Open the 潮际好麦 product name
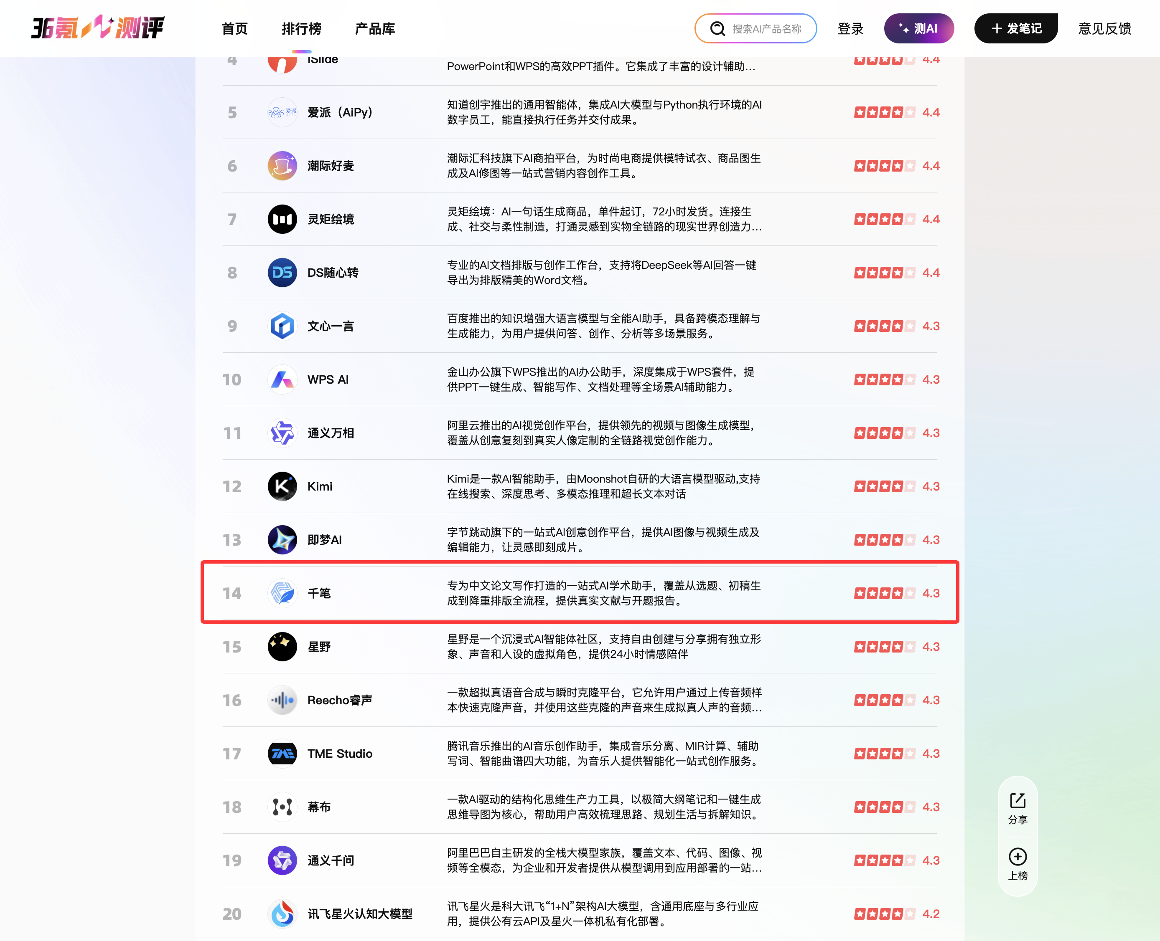 point(331,166)
